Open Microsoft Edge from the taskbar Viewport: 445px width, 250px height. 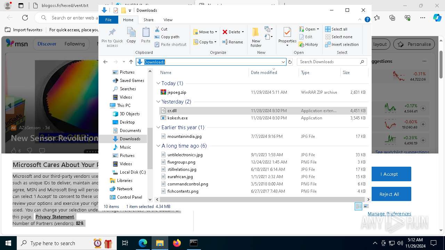(143, 243)
